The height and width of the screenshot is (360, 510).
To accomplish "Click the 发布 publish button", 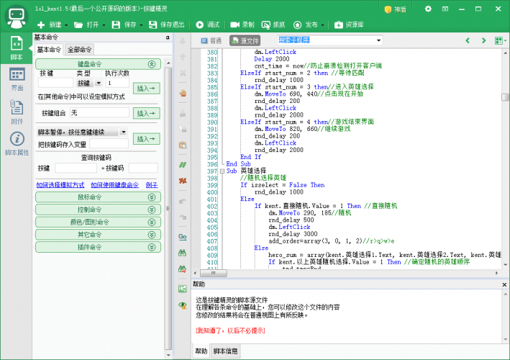I will [305, 24].
